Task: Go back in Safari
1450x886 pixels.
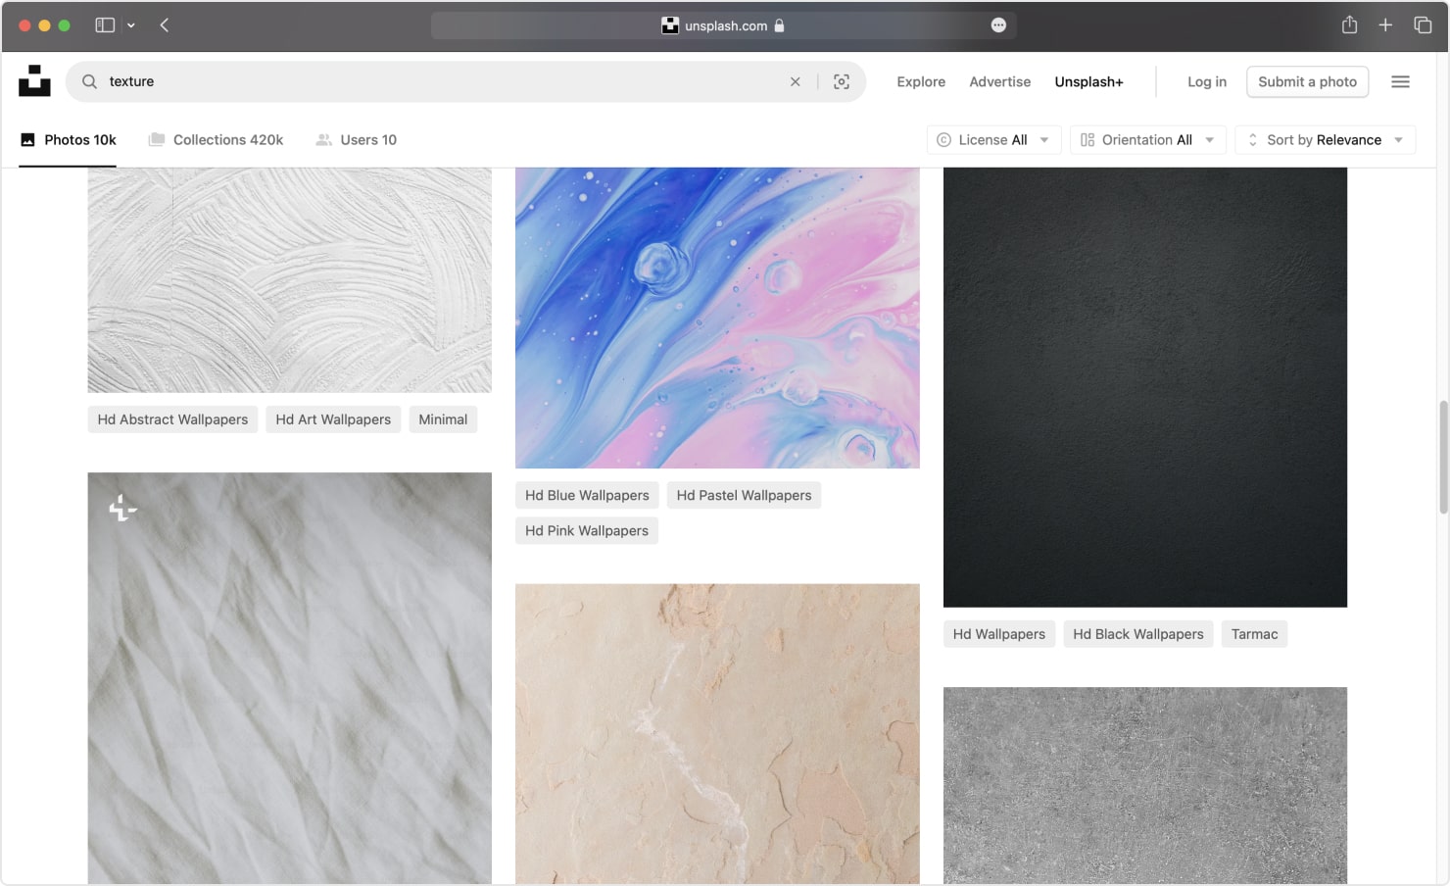Action: click(165, 25)
